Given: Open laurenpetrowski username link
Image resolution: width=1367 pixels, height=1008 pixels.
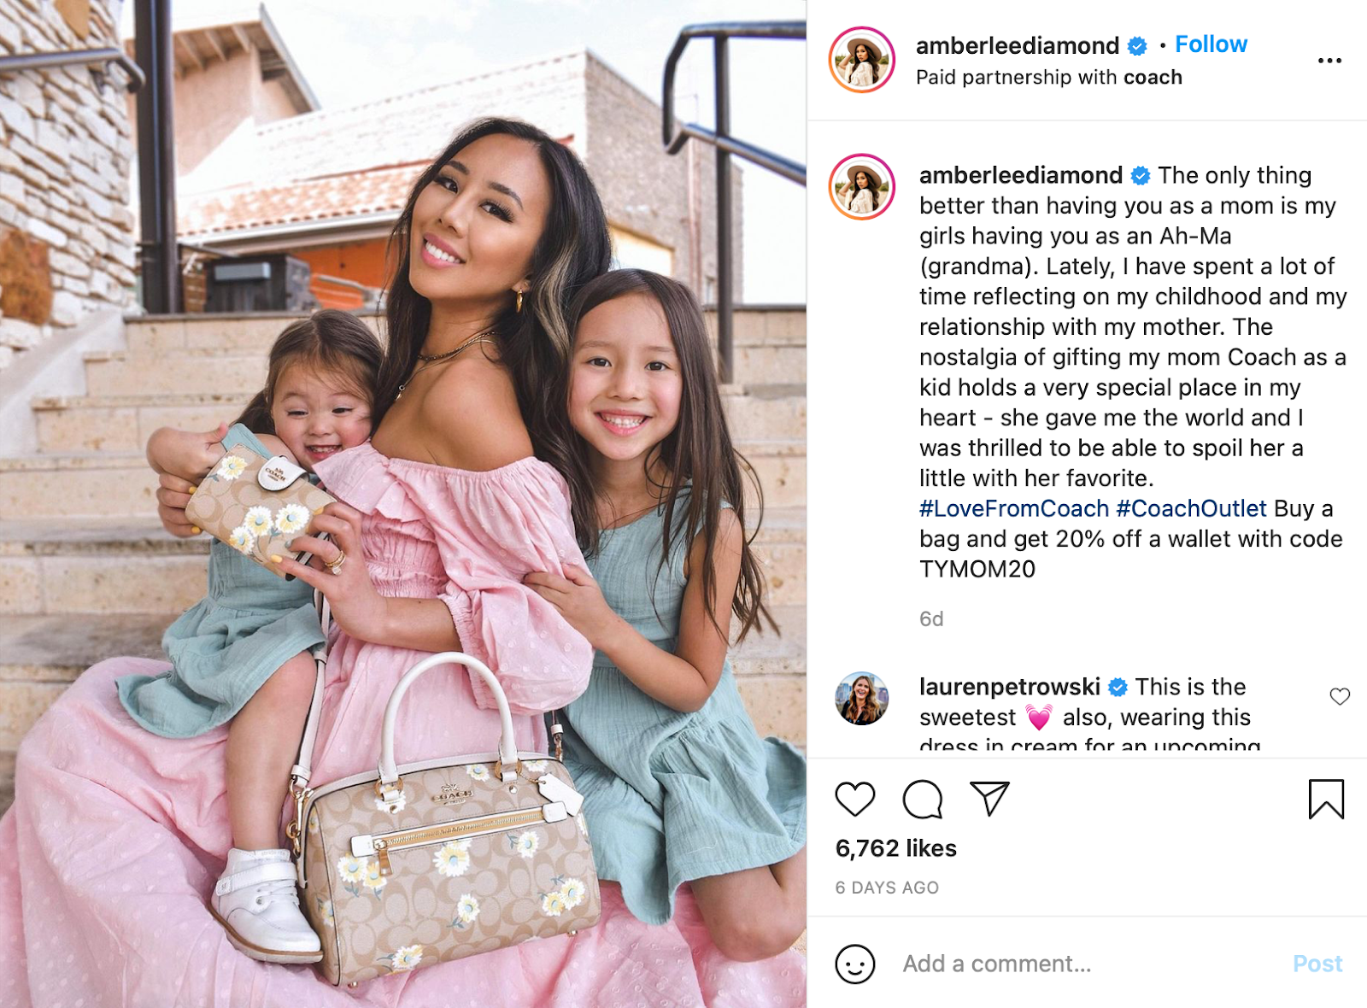Looking at the screenshot, I should (1009, 687).
